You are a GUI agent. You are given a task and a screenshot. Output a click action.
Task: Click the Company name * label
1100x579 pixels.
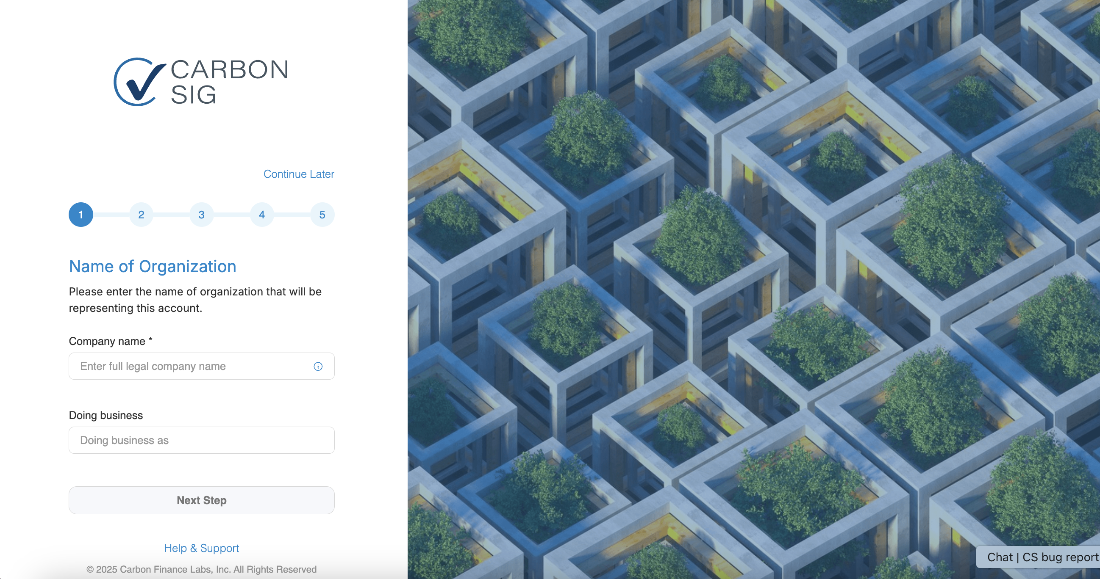tap(111, 341)
